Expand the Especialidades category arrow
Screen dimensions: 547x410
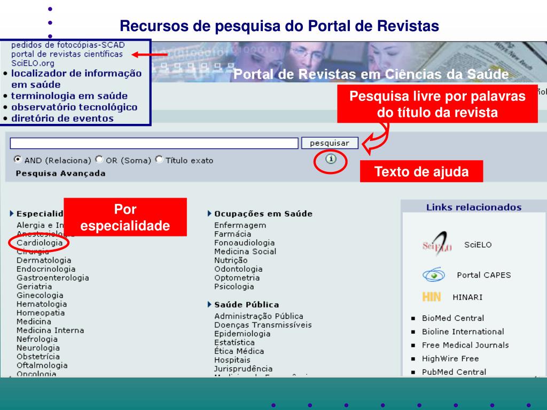coord(12,214)
